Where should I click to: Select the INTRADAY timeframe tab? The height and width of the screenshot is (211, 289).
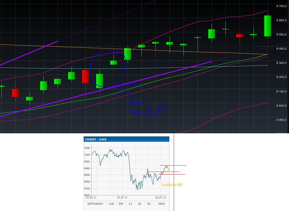point(95,204)
